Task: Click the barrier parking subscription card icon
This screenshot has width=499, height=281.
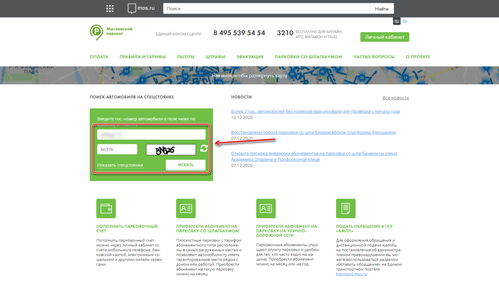Action: click(186, 209)
